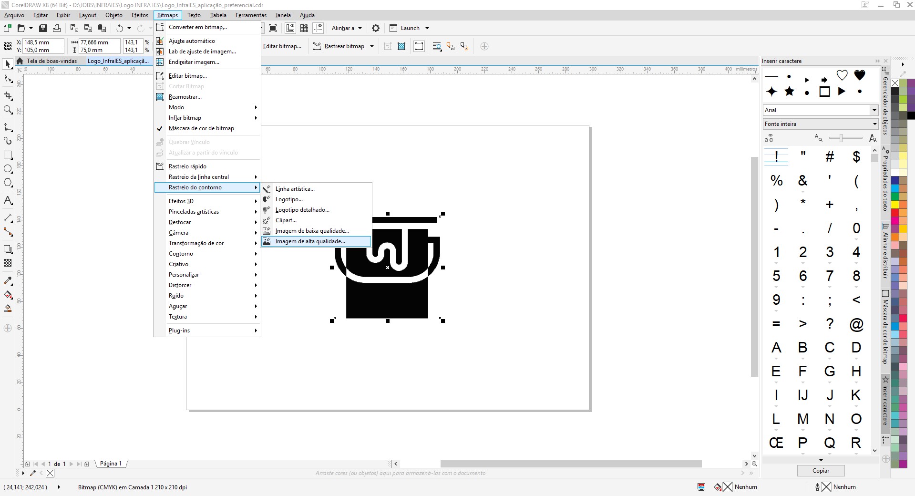The height and width of the screenshot is (496, 915).
Task: Click Editar bitmap toolbar button
Action: click(x=282, y=46)
